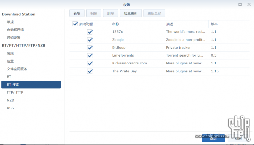Click the 'The world's most resi...' description
Screen dimensions: 254x145
click(185, 32)
